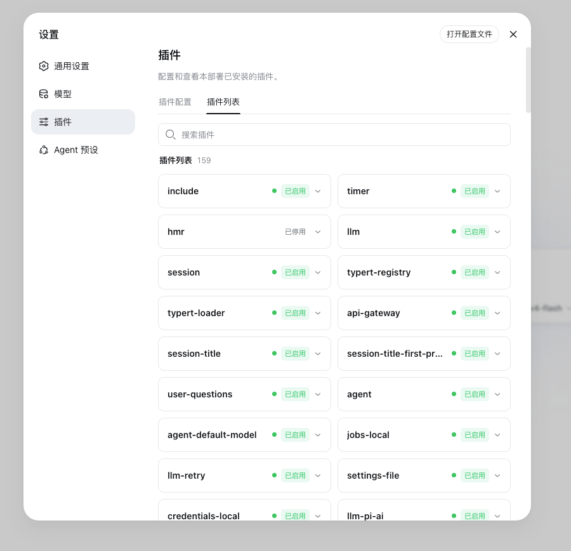The width and height of the screenshot is (571, 551).
Task: Open 通用设置 via its gear icon
Action: tap(44, 66)
